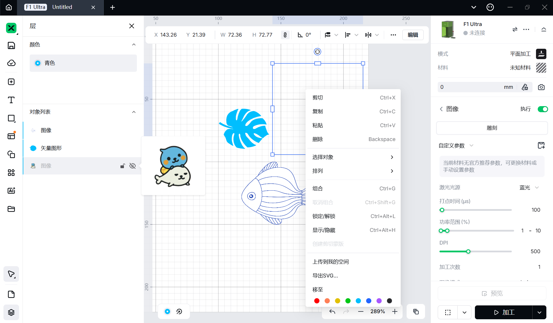Select the Text tool in left sidebar
This screenshot has width=553, height=323.
[11, 100]
